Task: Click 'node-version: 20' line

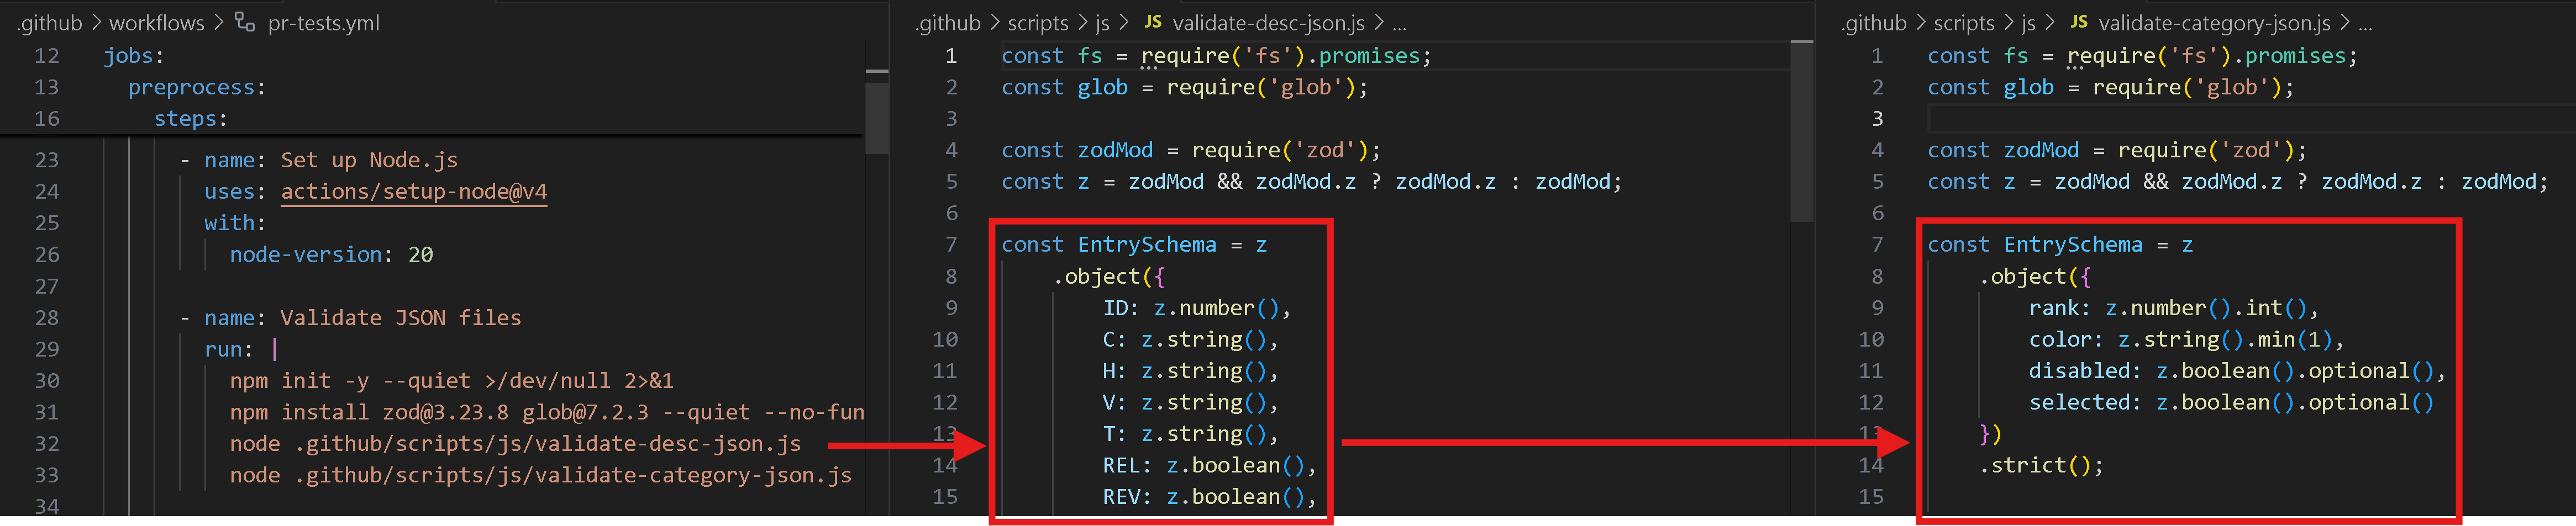Action: point(331,254)
